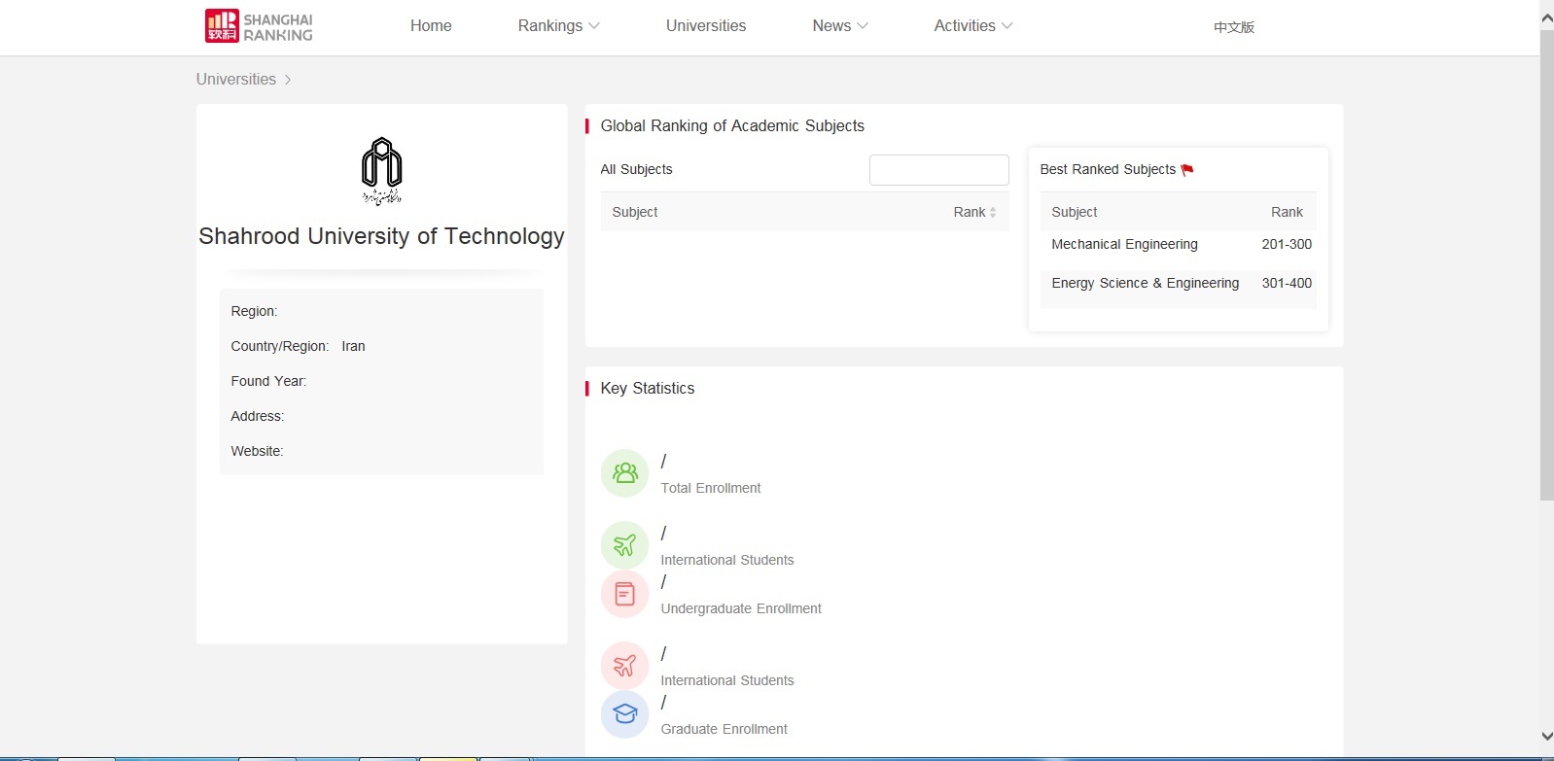
Task: Click the Shahrood University emblem
Action: pyautogui.click(x=381, y=171)
